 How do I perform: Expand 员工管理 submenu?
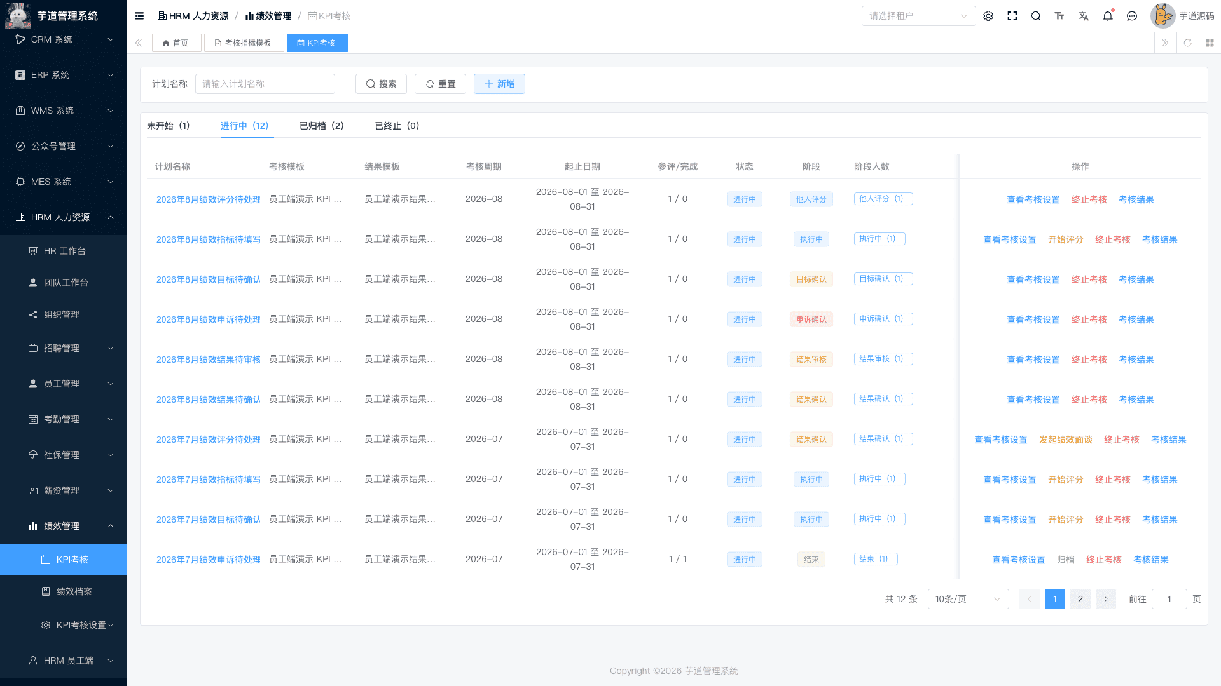(64, 384)
